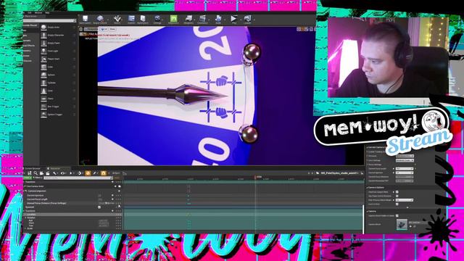Click the Build toolbar icon

pos(218,20)
